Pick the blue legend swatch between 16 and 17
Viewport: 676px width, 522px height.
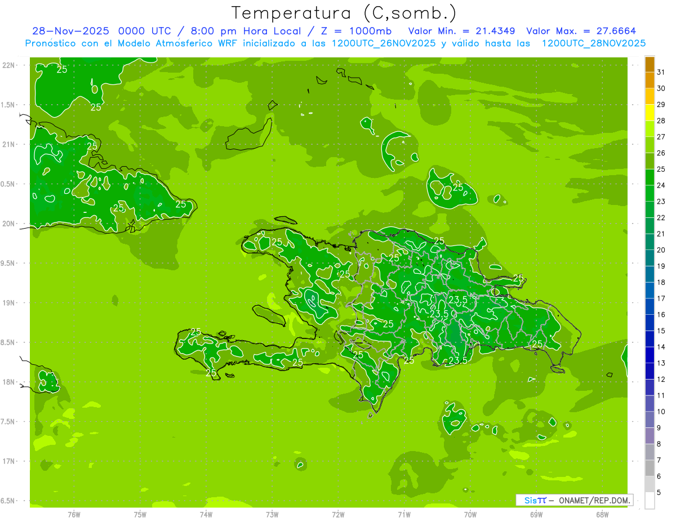[x=650, y=307]
